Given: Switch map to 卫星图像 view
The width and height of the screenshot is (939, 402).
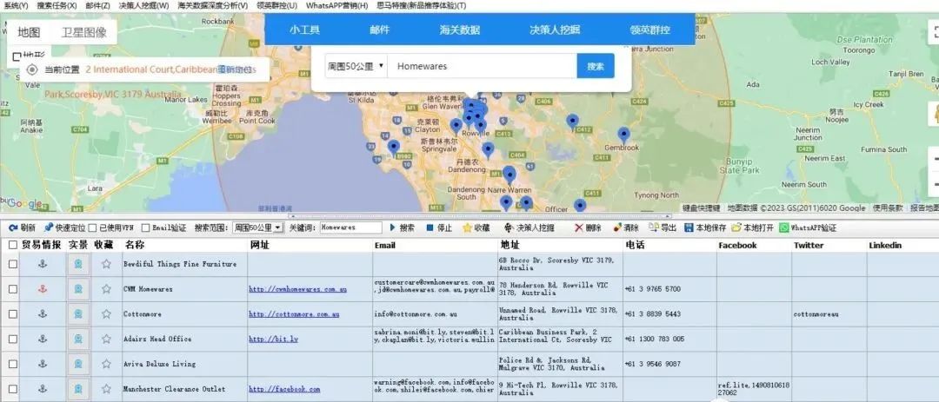Looking at the screenshot, I should click(x=83, y=32).
